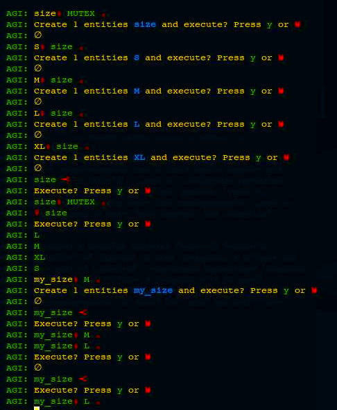Click yellow 'L' in the 'L size' line

37,113
